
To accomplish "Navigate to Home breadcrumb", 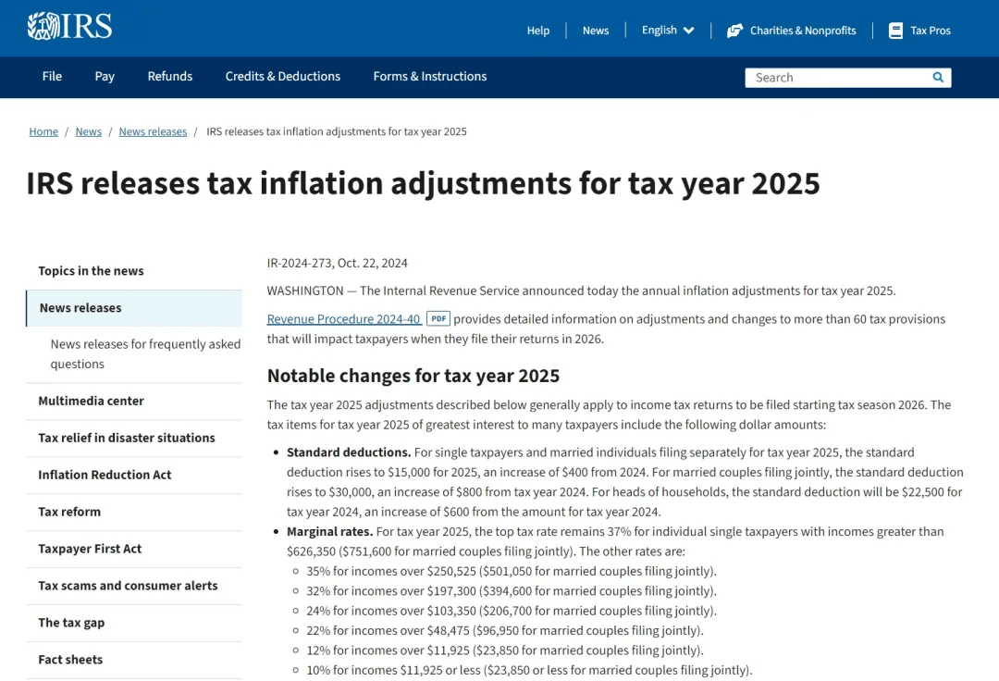I will click(x=43, y=131).
